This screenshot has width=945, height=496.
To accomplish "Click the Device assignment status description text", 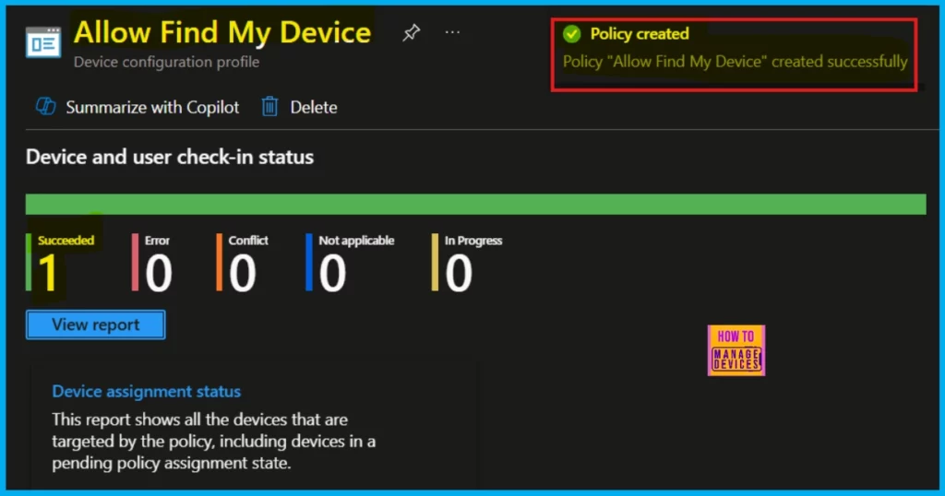I will point(213,442).
